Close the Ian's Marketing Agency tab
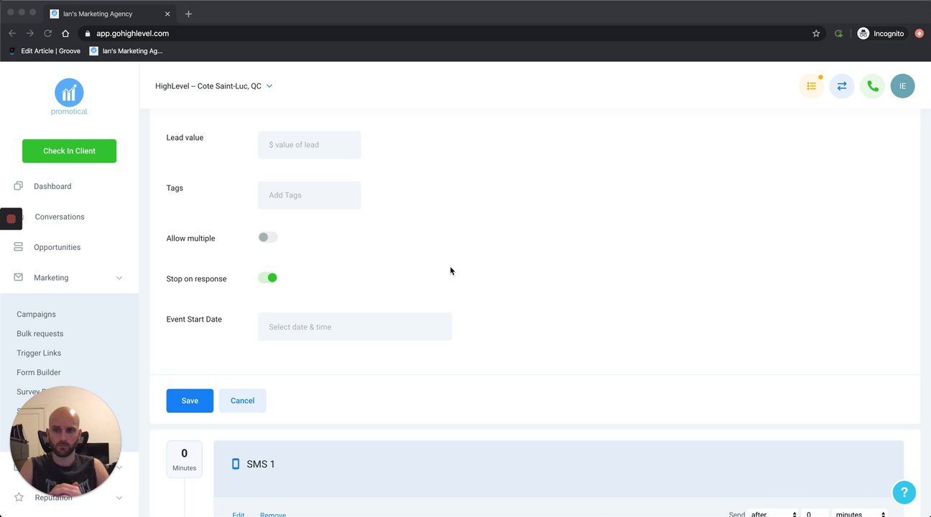931x517 pixels. (x=167, y=14)
